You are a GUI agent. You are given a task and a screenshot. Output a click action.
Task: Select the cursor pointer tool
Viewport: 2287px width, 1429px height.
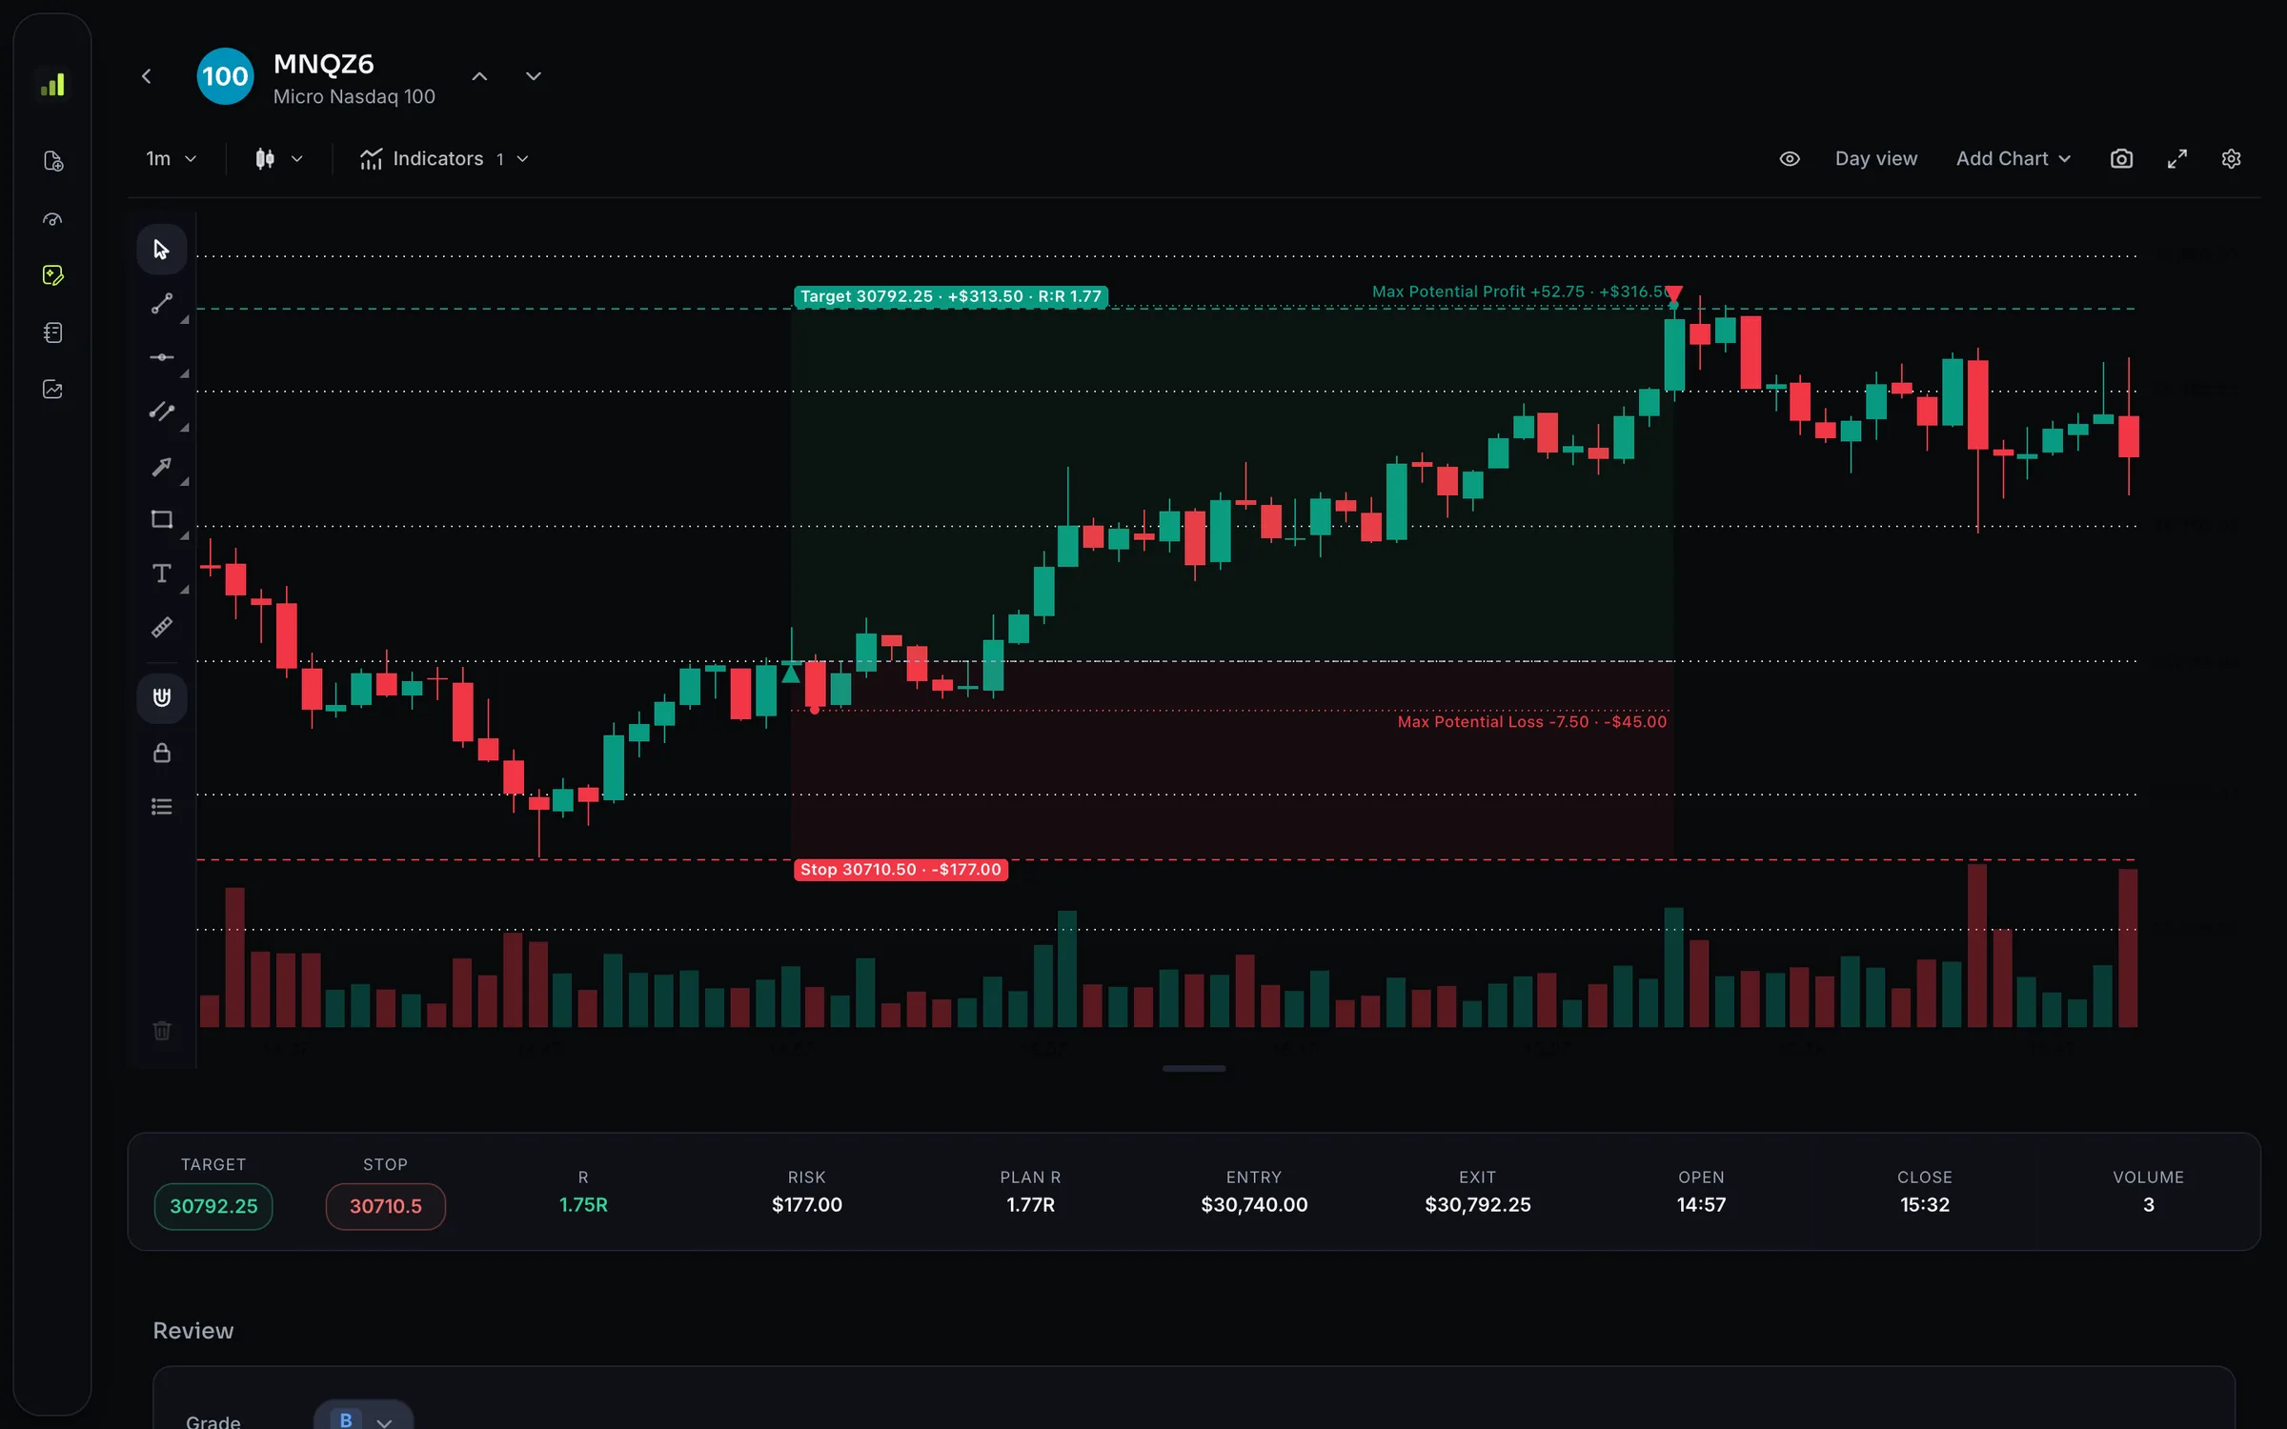[161, 250]
